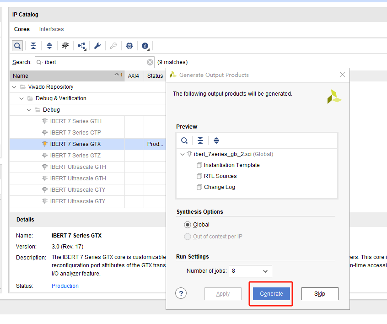Select Instantiation Template in Preview

[232, 165]
